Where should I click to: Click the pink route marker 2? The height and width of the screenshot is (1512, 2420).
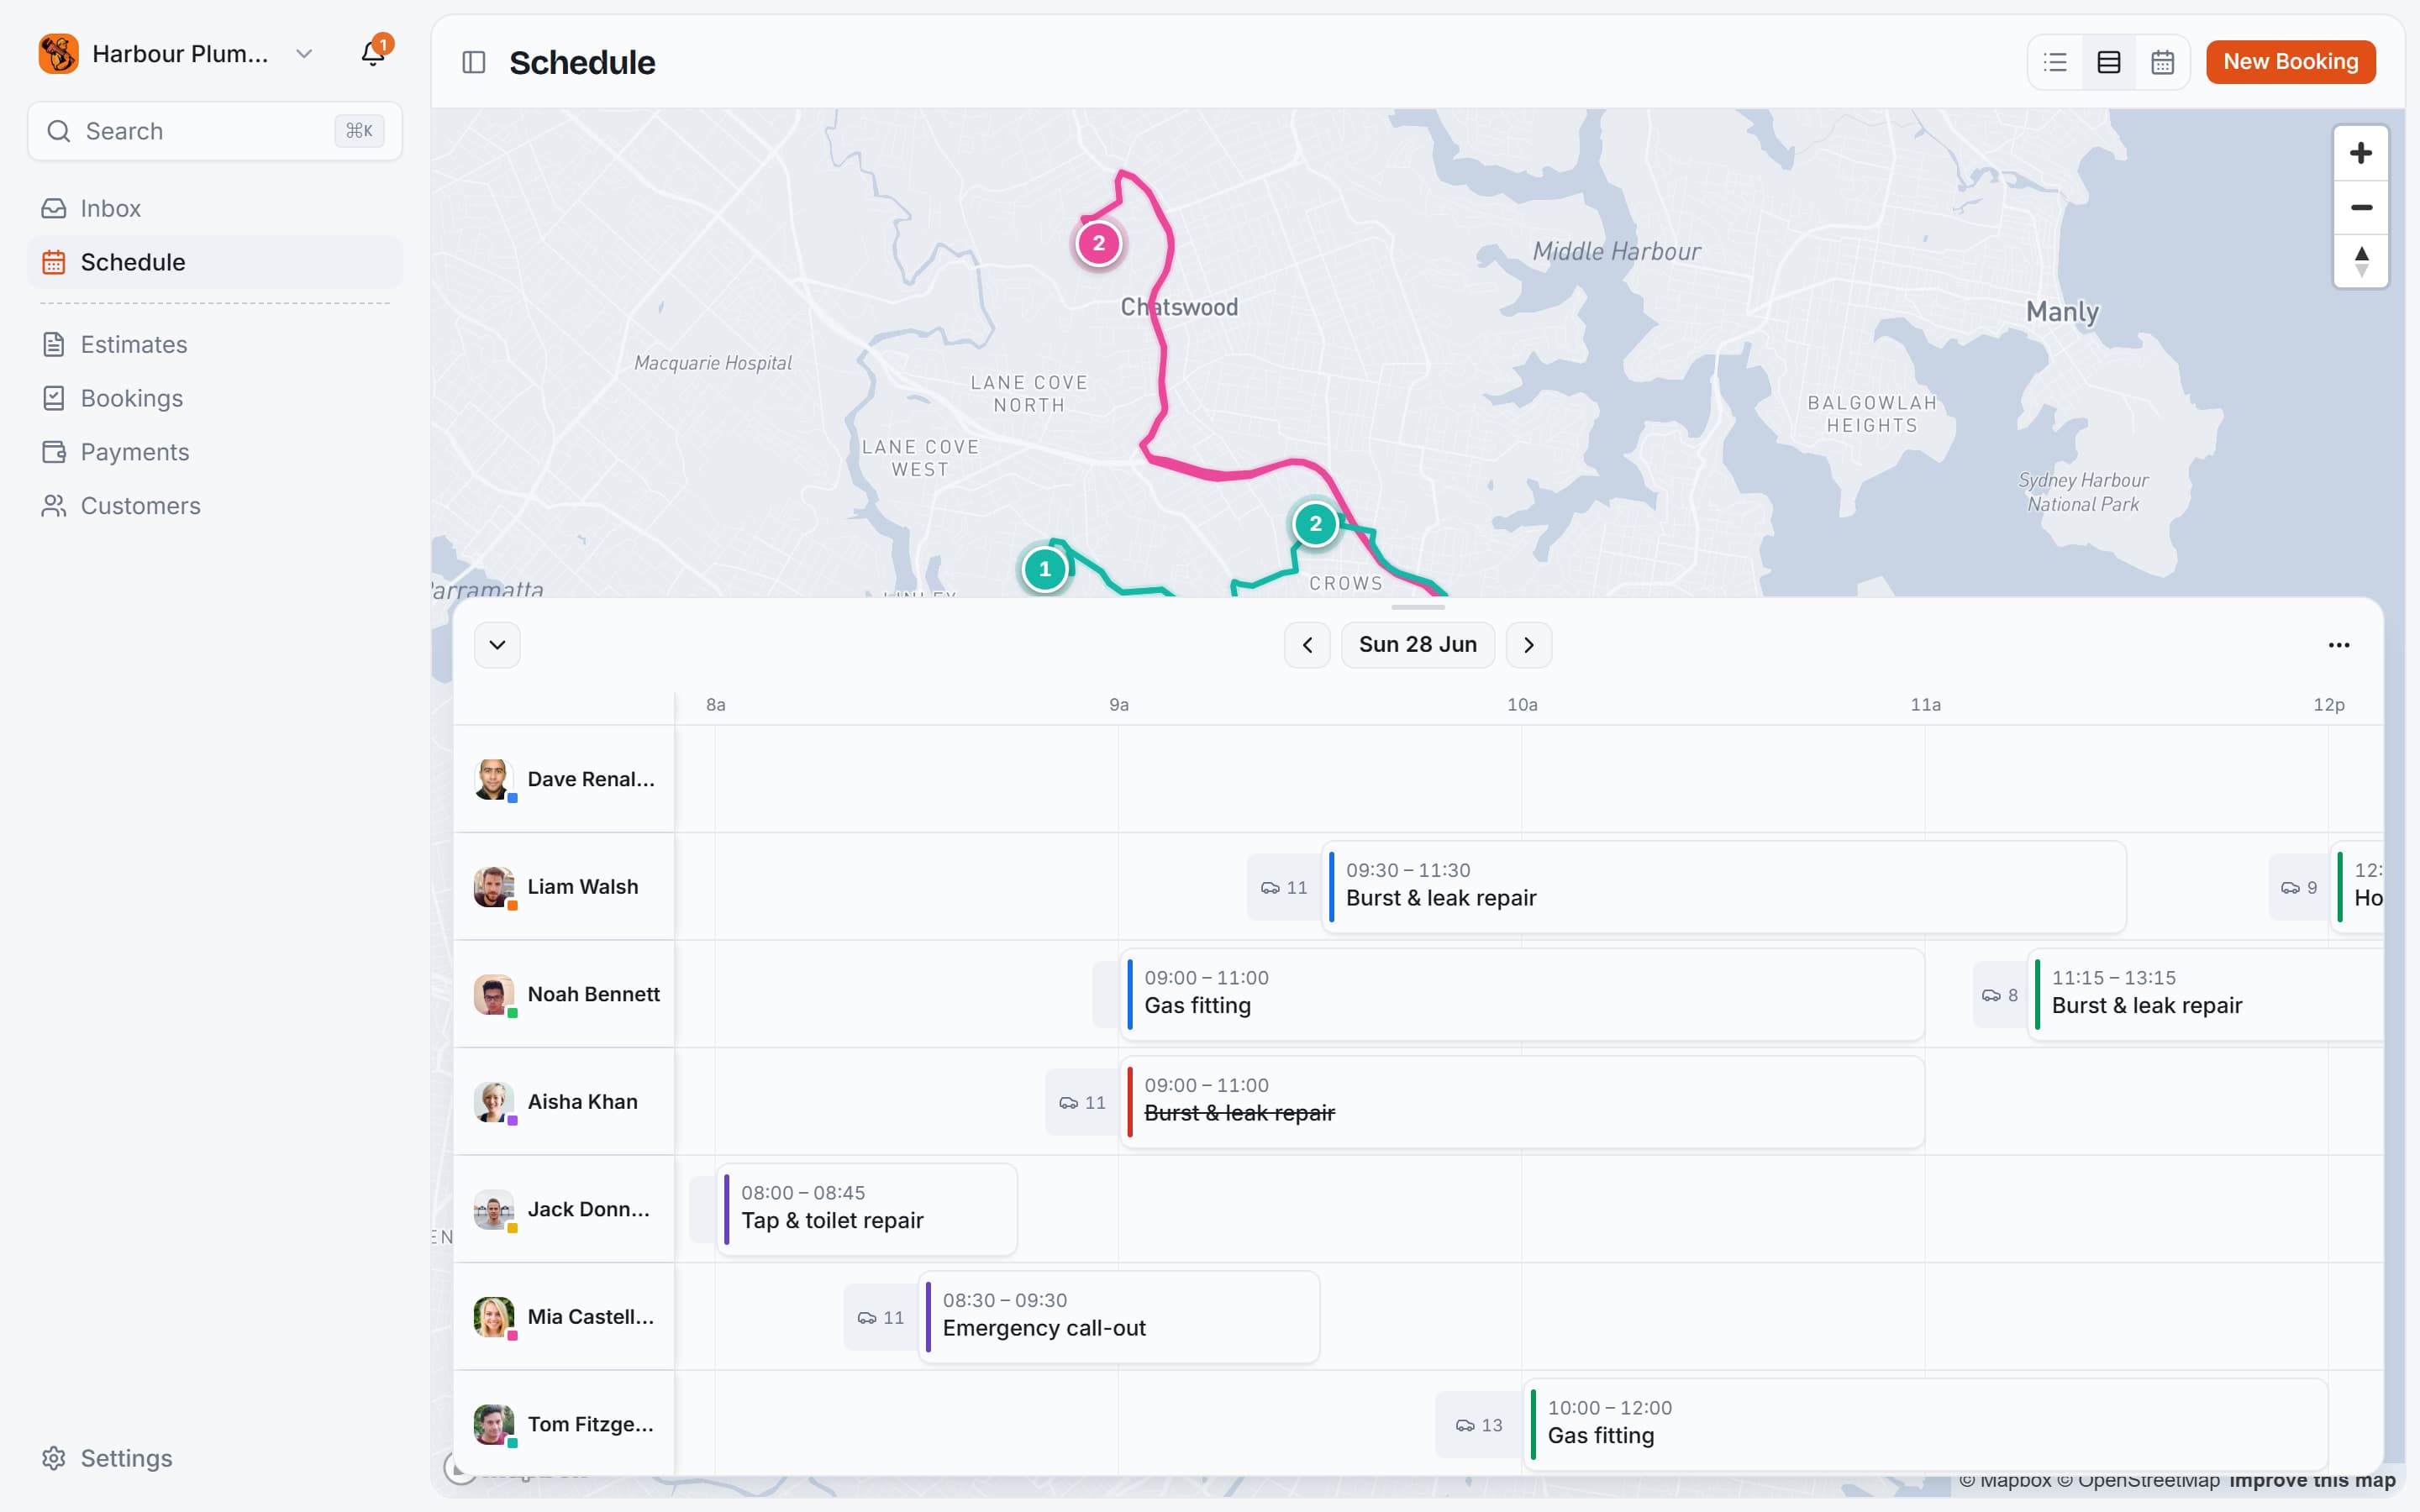pyautogui.click(x=1099, y=243)
